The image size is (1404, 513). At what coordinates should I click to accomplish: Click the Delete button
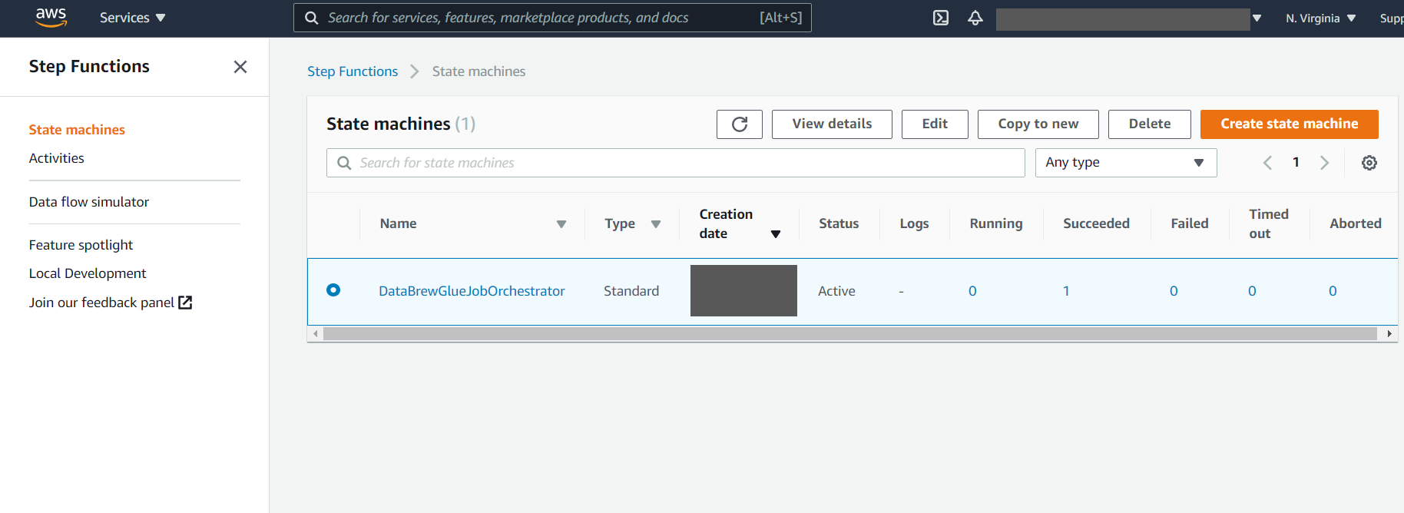tap(1150, 124)
